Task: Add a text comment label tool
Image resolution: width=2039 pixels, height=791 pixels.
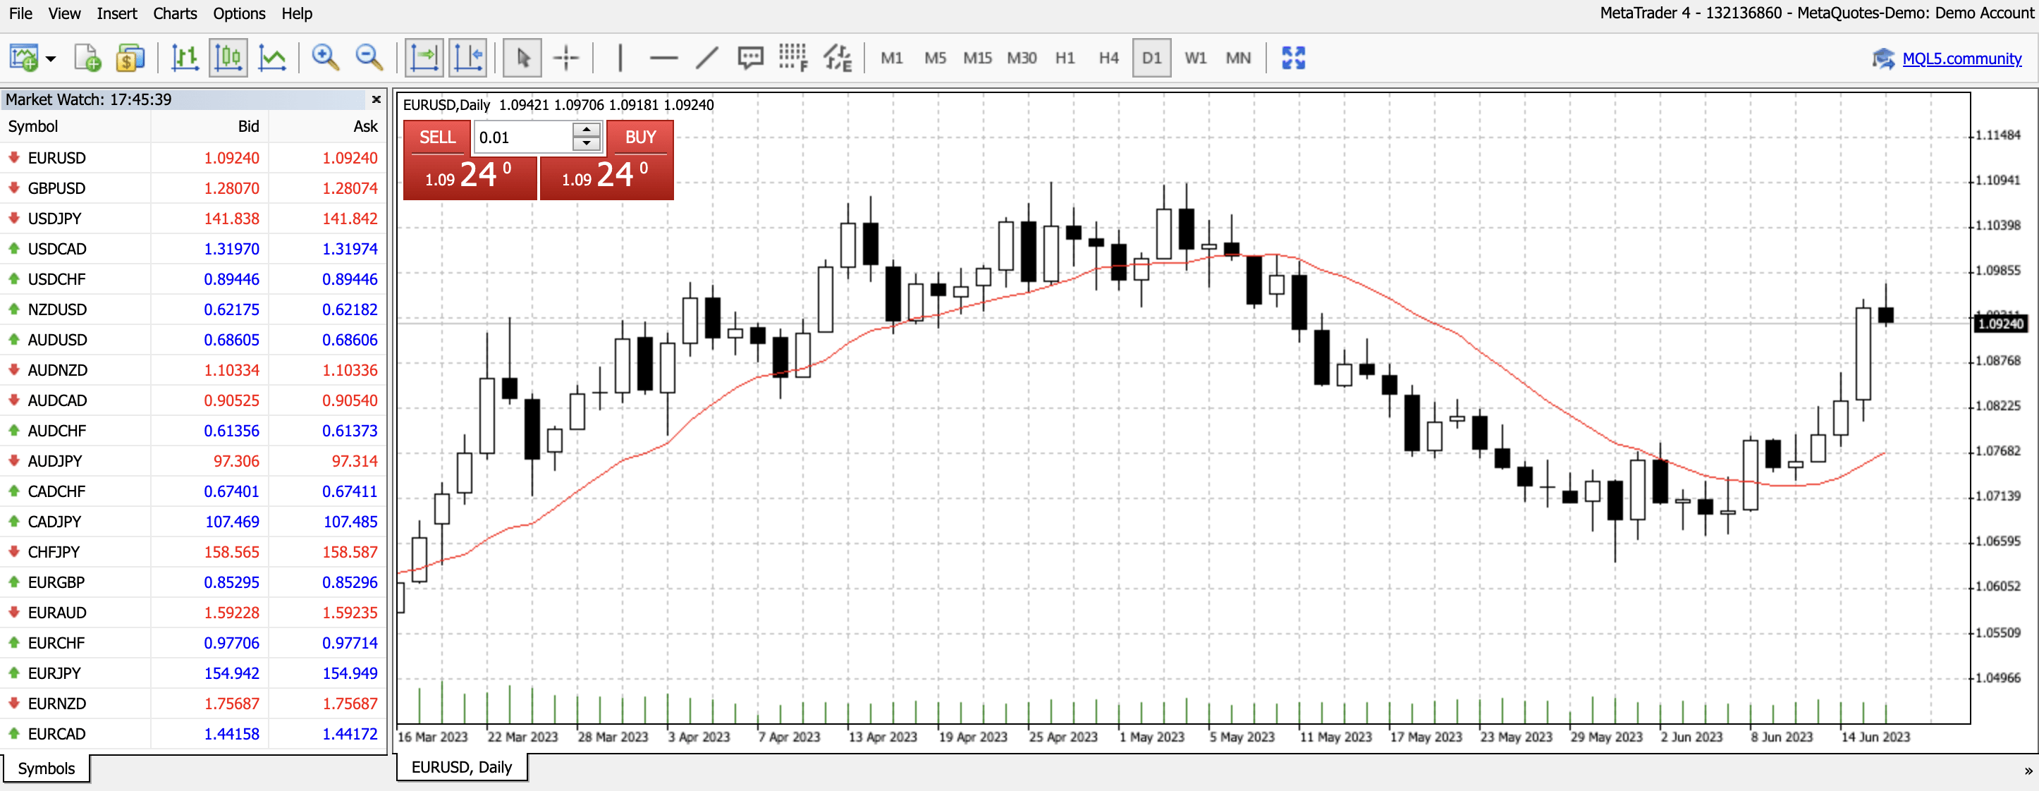Action: [749, 58]
